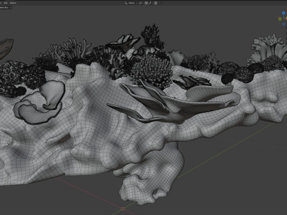The height and width of the screenshot is (215, 287).
Task: Open the Select Box tool mode dropdown
Action: coord(5,8)
